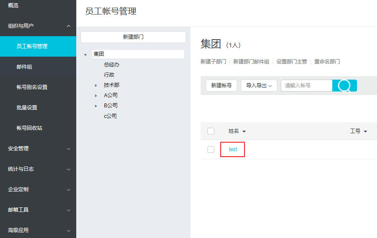377x238 pixels.
Task: Focus the 请输入帐号 search field
Action: click(306, 86)
